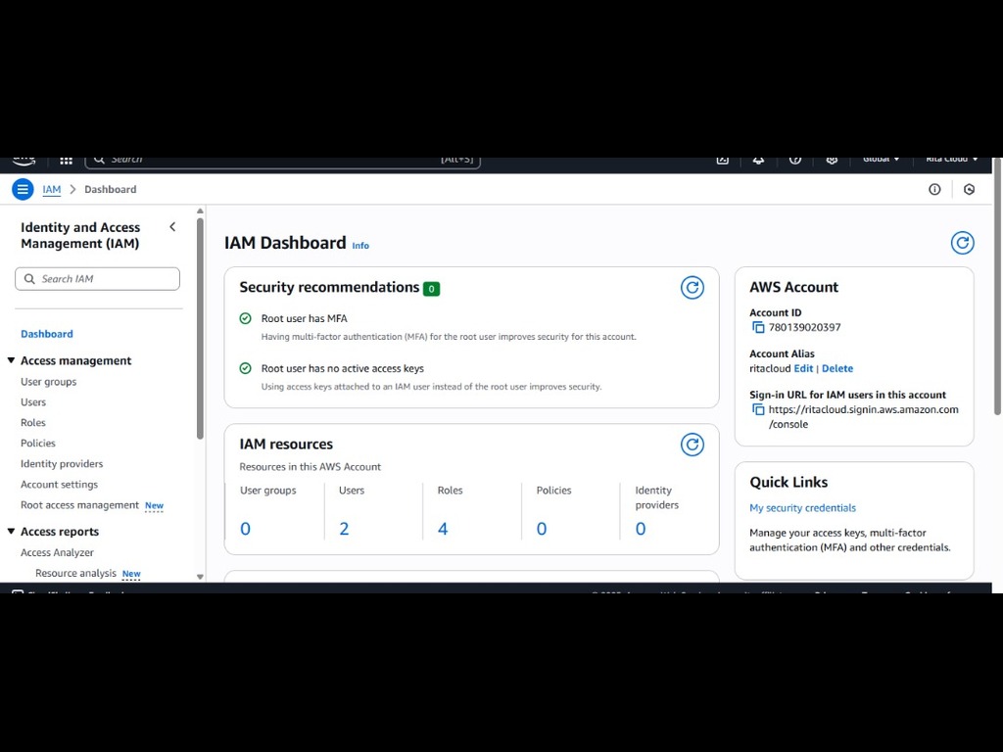Click the sign-in URL text

pos(864,417)
